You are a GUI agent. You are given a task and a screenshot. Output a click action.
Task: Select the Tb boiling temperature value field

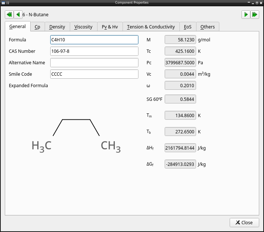pyautogui.click(x=180, y=132)
